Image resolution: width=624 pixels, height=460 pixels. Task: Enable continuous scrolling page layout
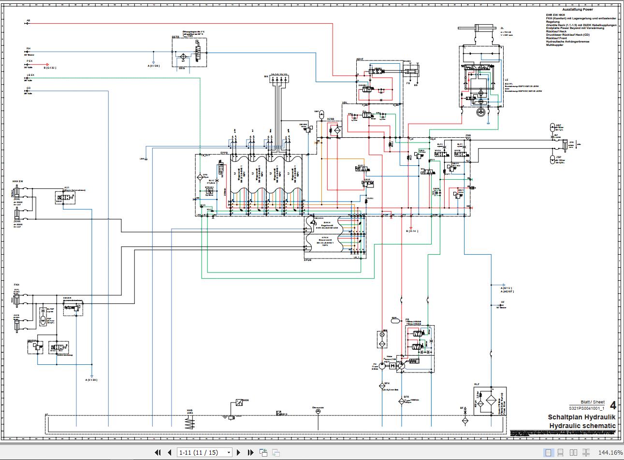(x=561, y=452)
